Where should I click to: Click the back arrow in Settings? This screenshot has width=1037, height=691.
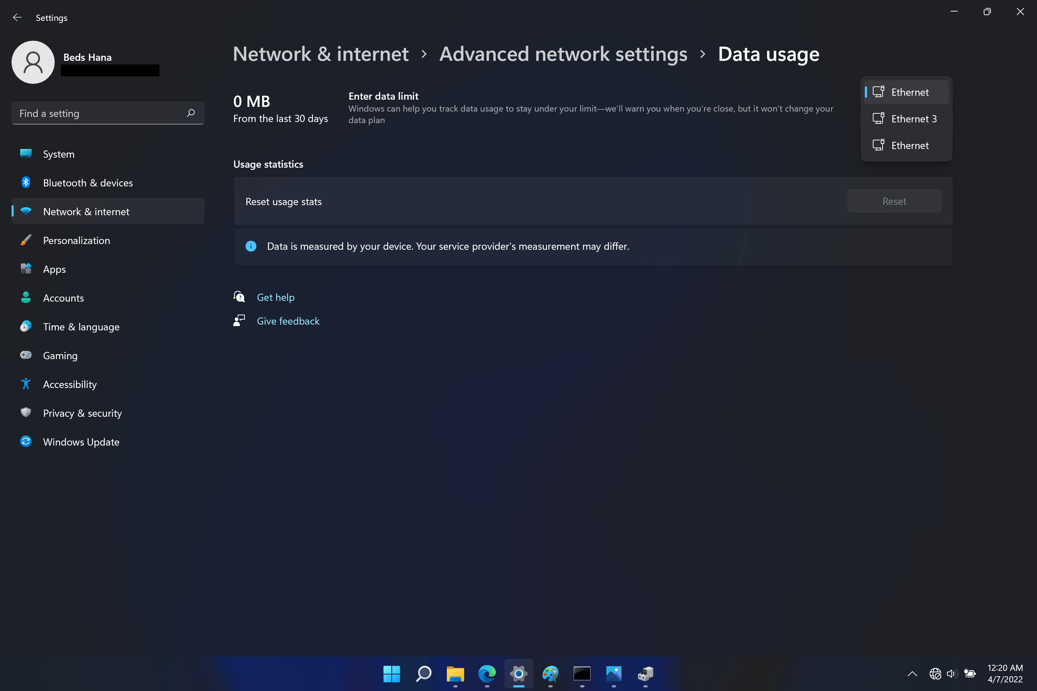tap(17, 18)
